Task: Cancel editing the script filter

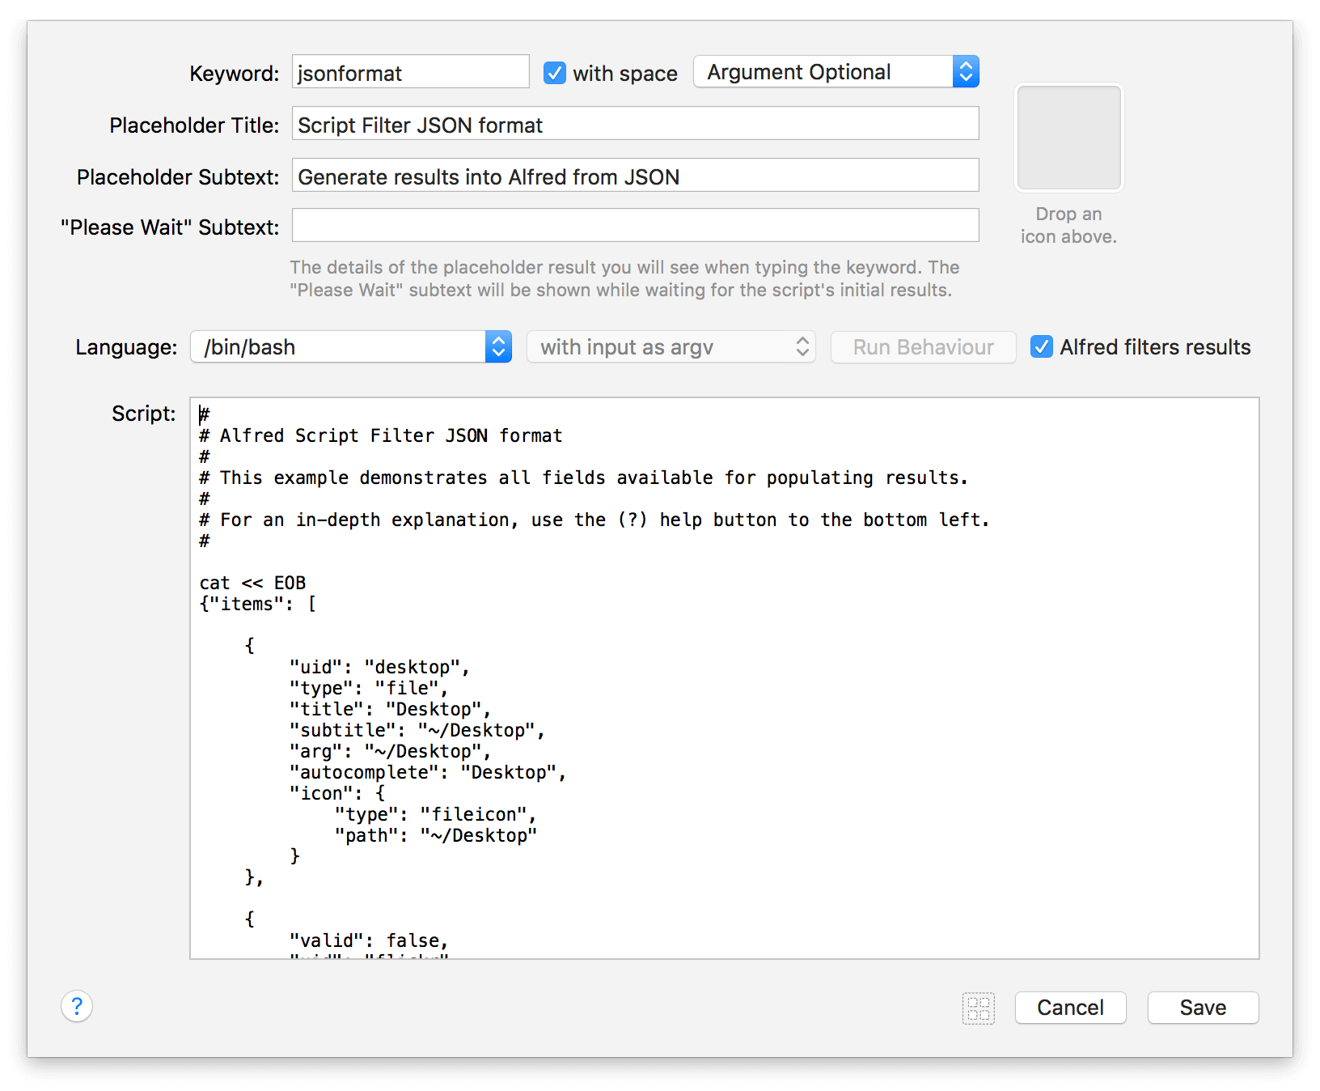Action: [1070, 1008]
